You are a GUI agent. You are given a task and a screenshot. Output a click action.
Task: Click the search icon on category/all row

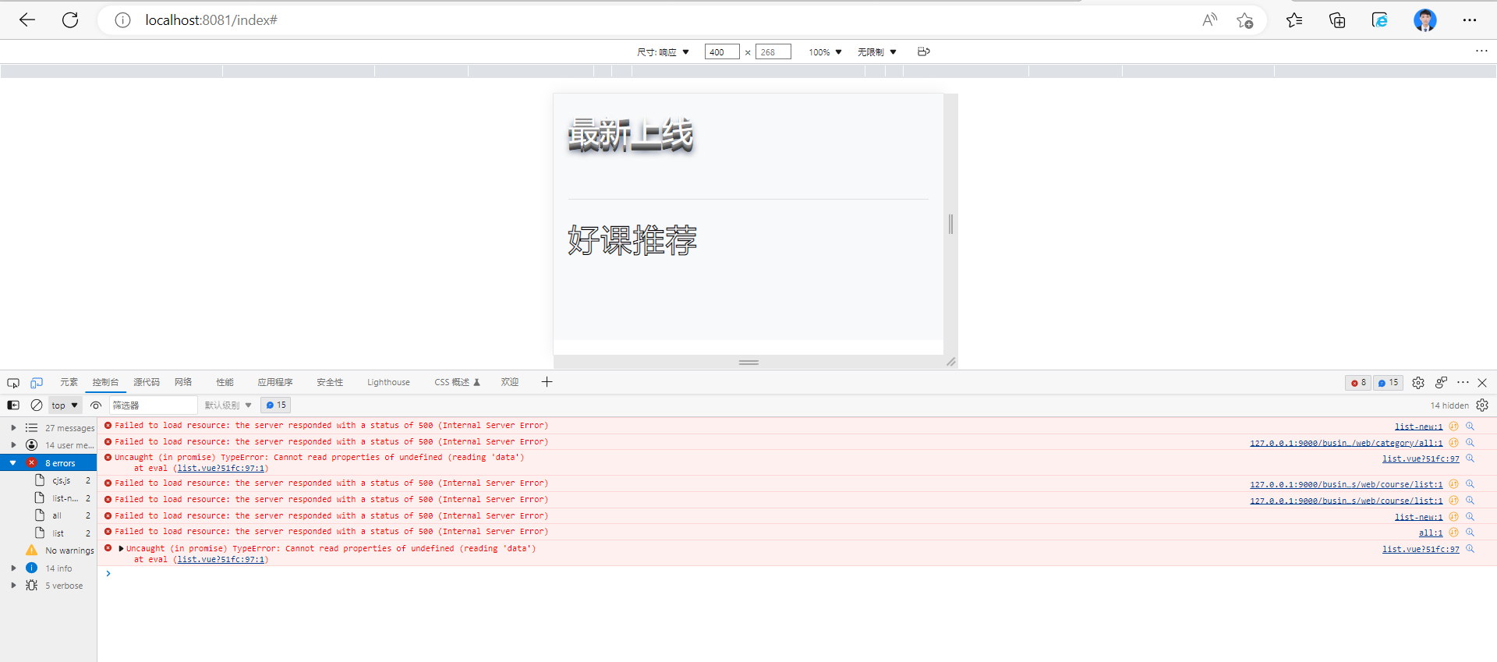tap(1470, 443)
